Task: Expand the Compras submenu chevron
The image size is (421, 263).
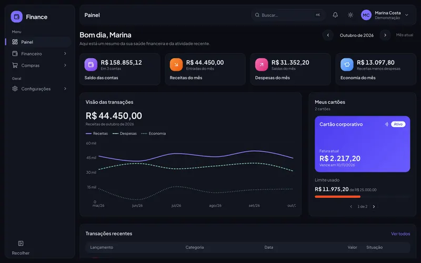Action: click(65, 65)
